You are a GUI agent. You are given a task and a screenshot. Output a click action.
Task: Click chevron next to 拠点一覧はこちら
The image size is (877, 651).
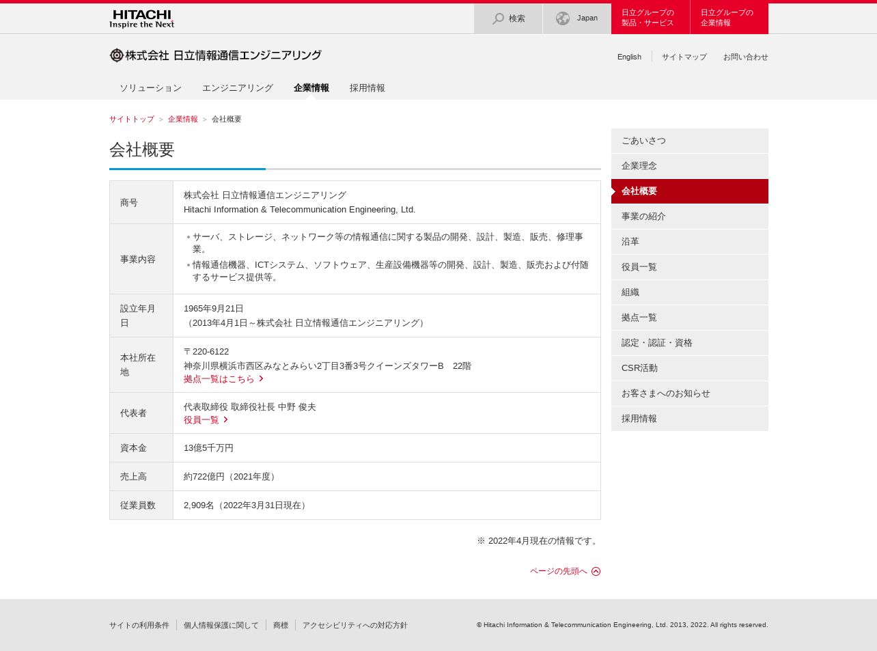[261, 378]
